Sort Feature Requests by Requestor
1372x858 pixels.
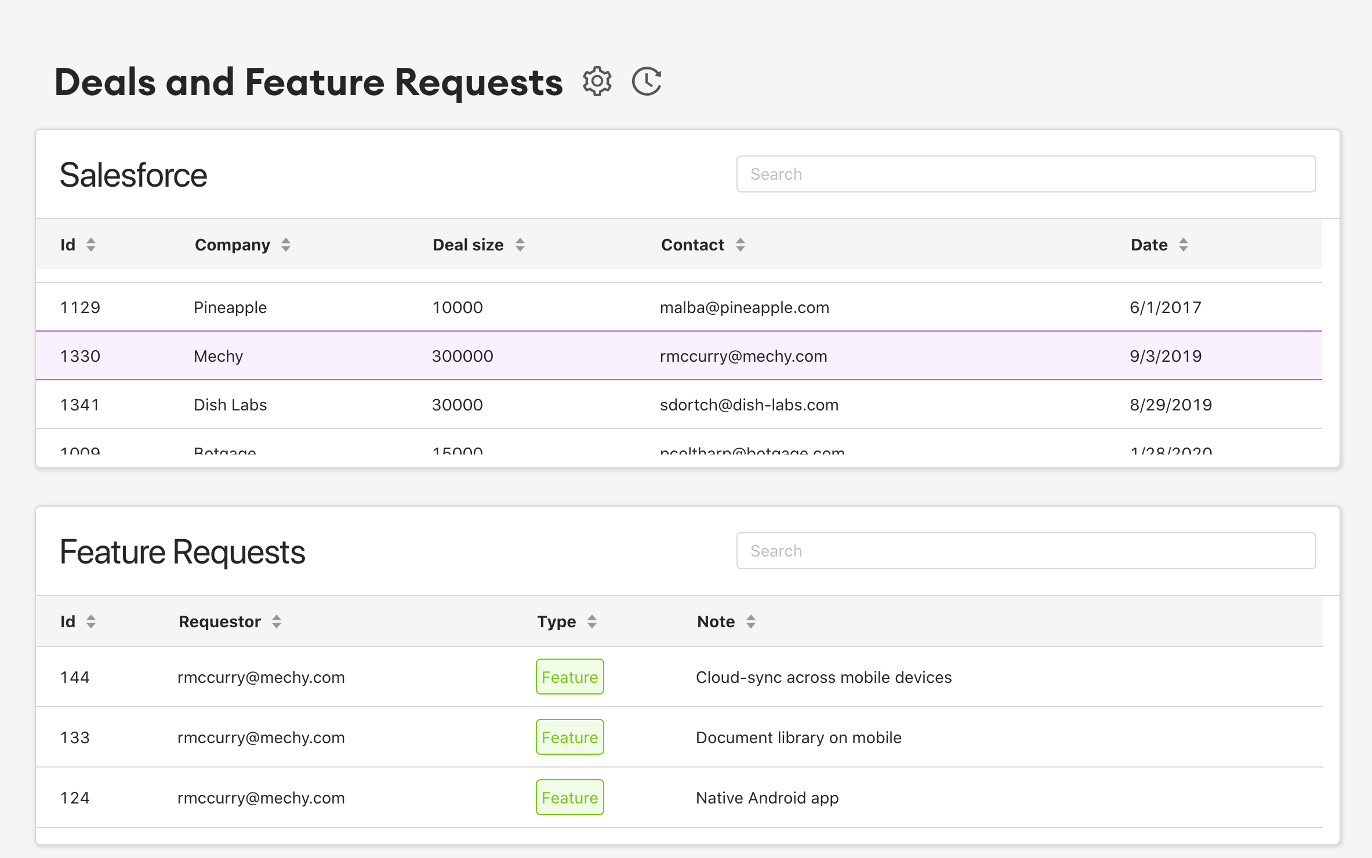point(277,621)
